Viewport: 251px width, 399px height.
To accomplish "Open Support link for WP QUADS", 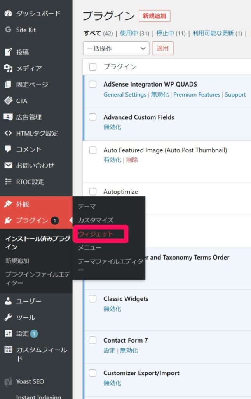I will coord(235,95).
